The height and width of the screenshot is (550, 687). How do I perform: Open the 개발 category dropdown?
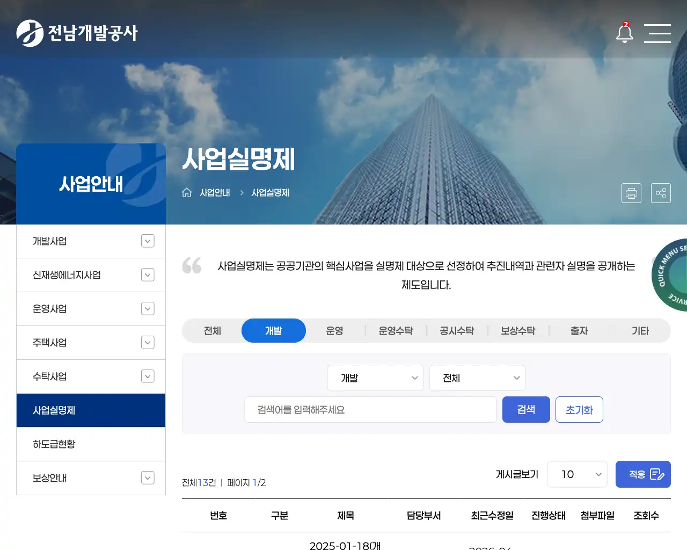click(375, 378)
